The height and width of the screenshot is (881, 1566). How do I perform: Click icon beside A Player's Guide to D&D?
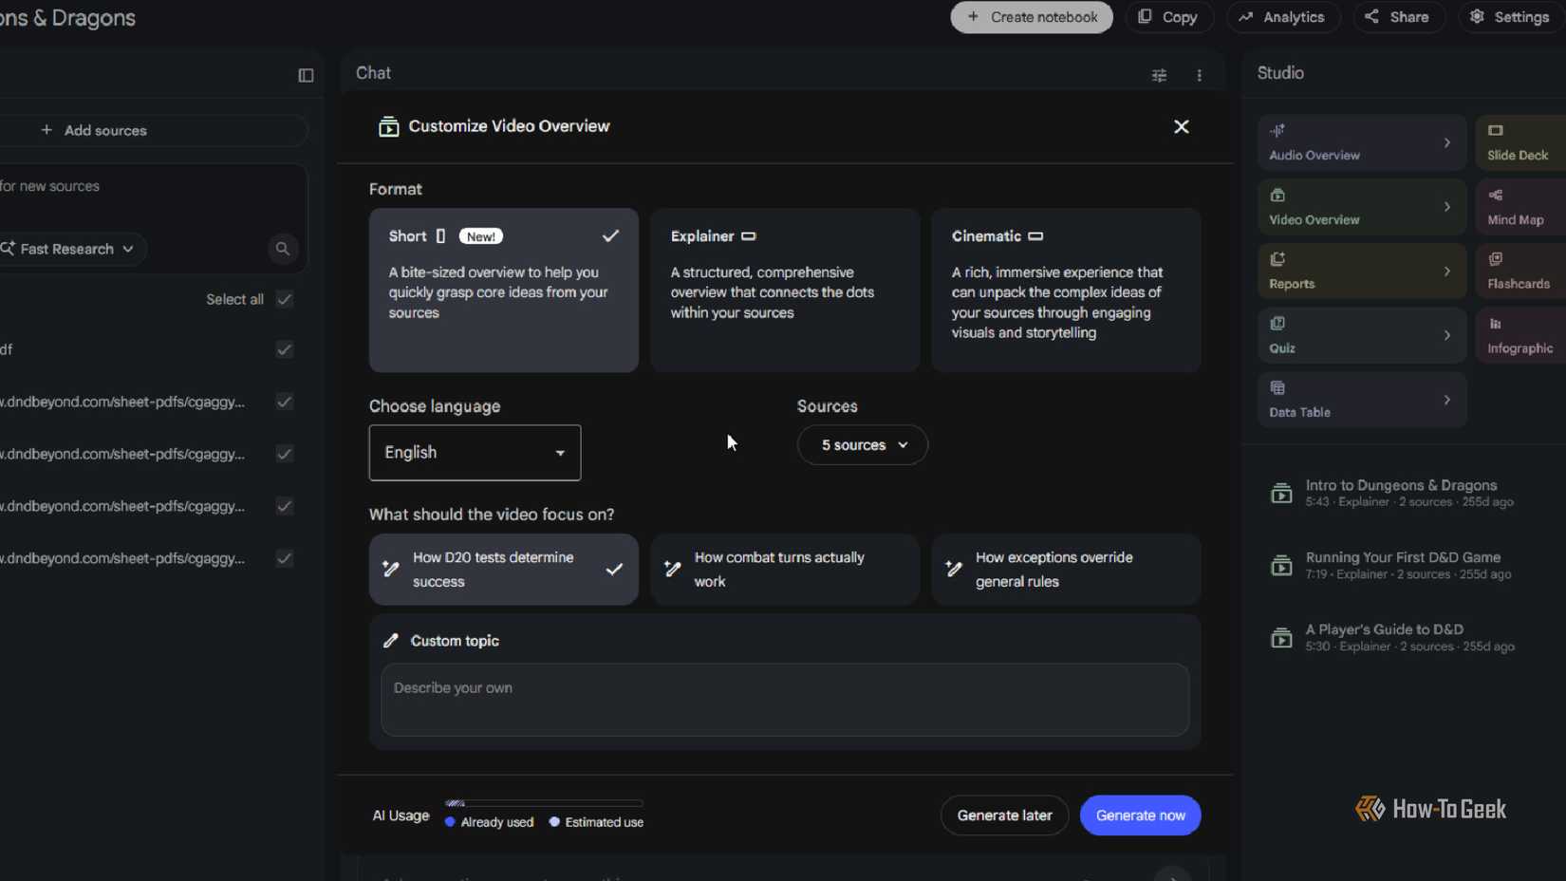tap(1281, 637)
